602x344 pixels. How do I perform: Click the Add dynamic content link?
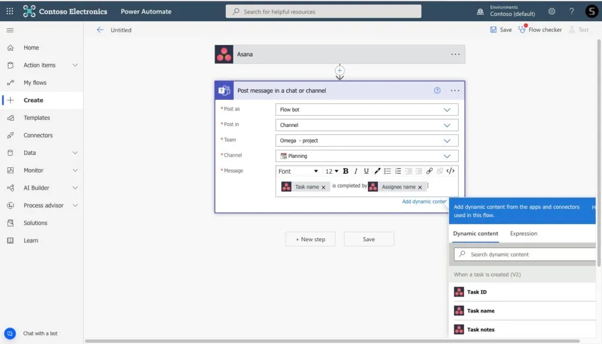(424, 202)
